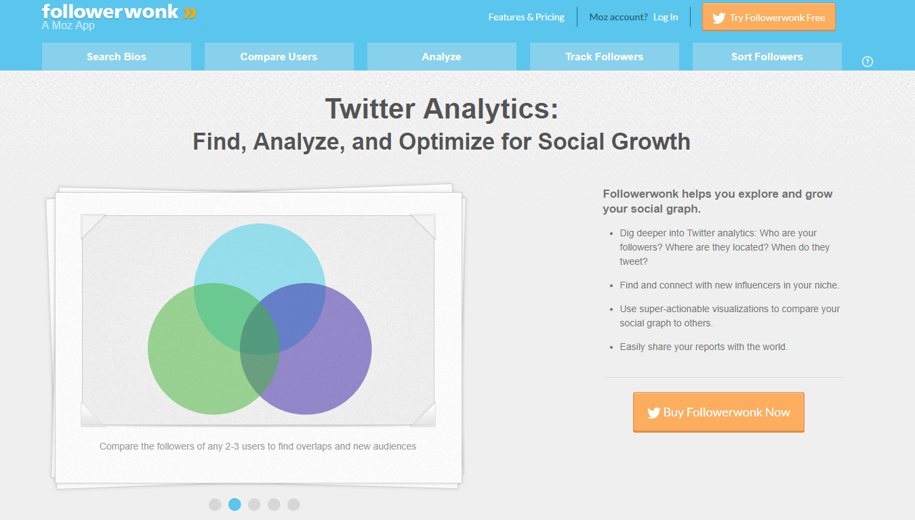This screenshot has height=520, width=915.
Task: Open the Track Followers section
Action: pos(604,56)
